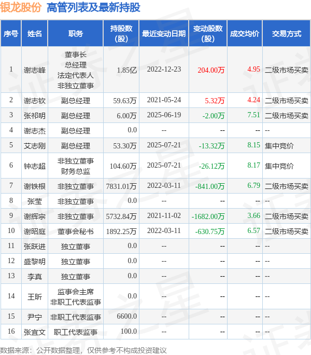Screen dimensions: 311x355
Task: Click the name 张莹
Action: pyautogui.click(x=35, y=201)
